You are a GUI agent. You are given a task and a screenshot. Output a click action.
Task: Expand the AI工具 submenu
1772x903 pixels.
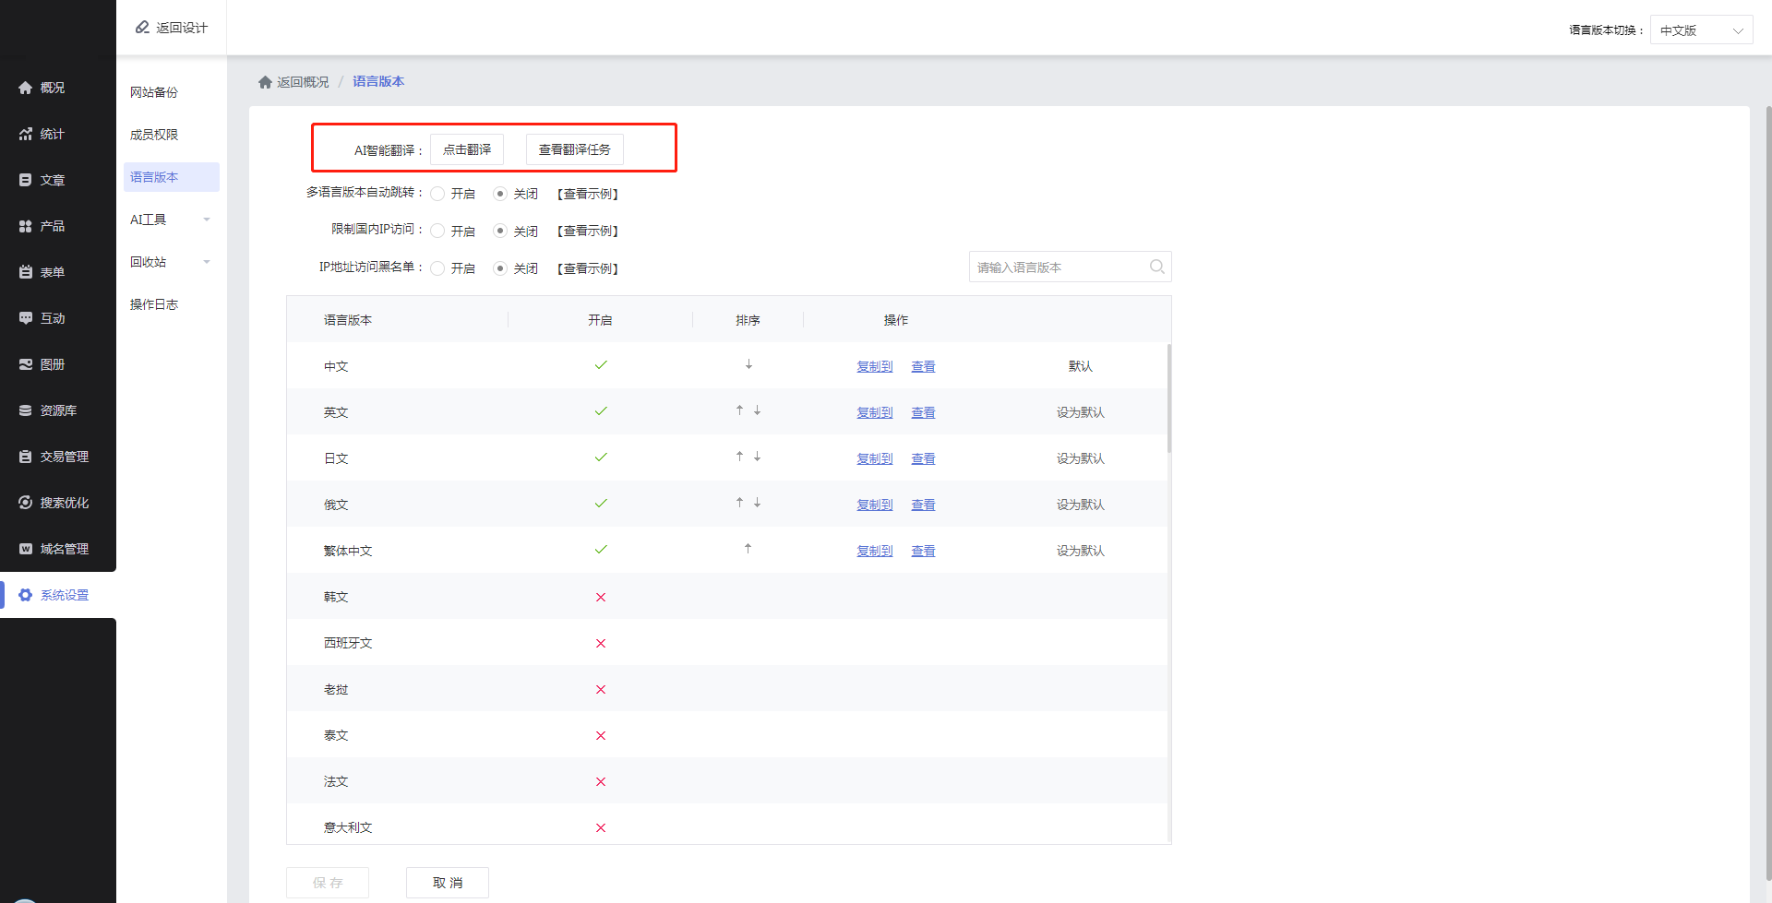[x=171, y=220]
